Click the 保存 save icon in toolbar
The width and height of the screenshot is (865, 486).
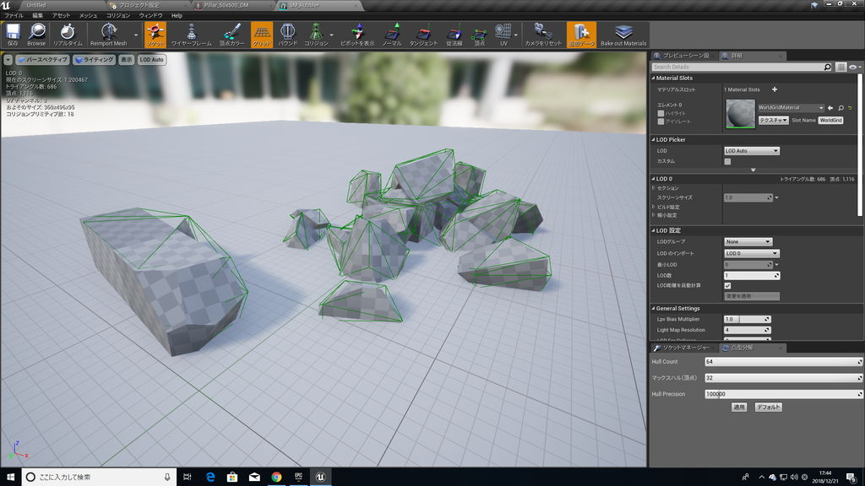click(14, 35)
